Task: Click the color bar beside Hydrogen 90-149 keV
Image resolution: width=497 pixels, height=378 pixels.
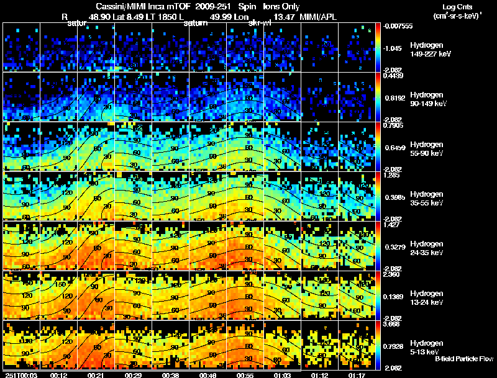Action: click(x=378, y=97)
